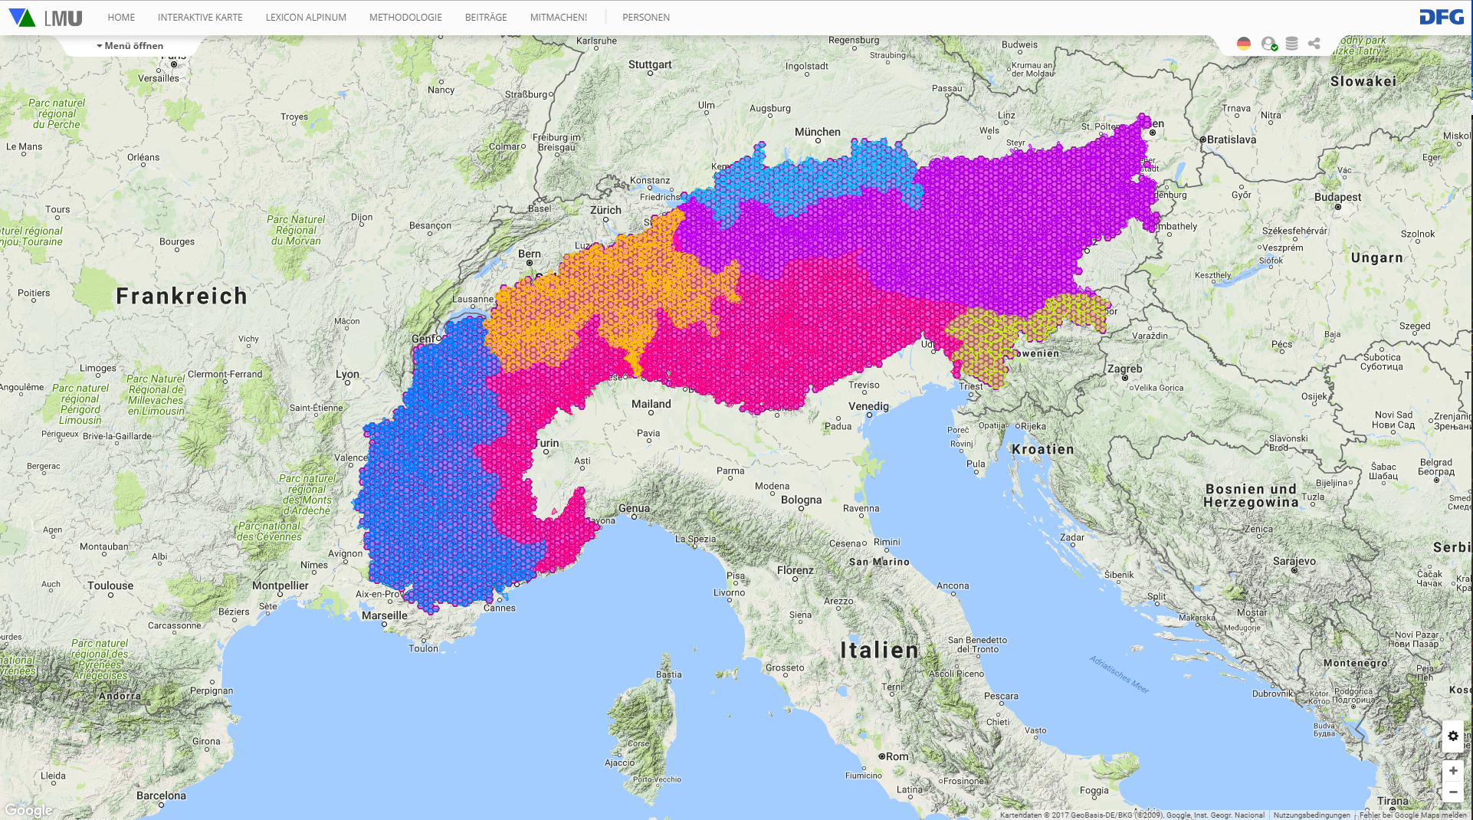Click the LMU logo
Screen dimensions: 1473x820
pyautogui.click(x=45, y=18)
